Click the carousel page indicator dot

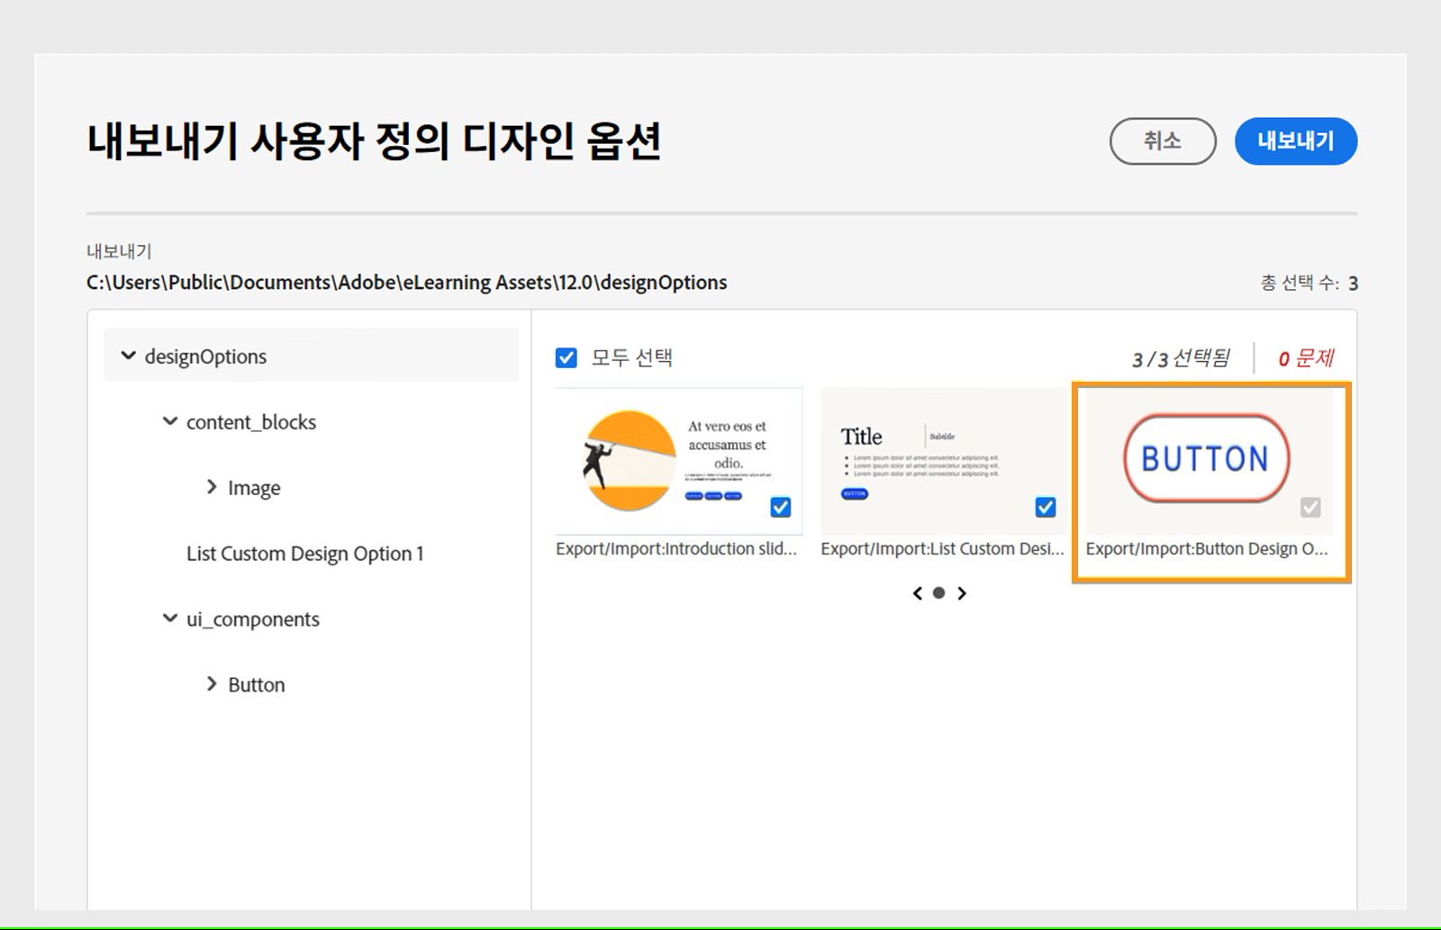click(x=939, y=593)
